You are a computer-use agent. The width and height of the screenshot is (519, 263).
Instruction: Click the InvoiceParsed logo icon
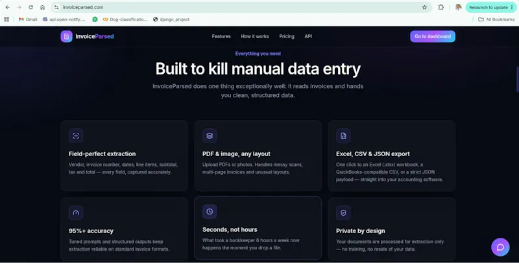[x=66, y=36]
